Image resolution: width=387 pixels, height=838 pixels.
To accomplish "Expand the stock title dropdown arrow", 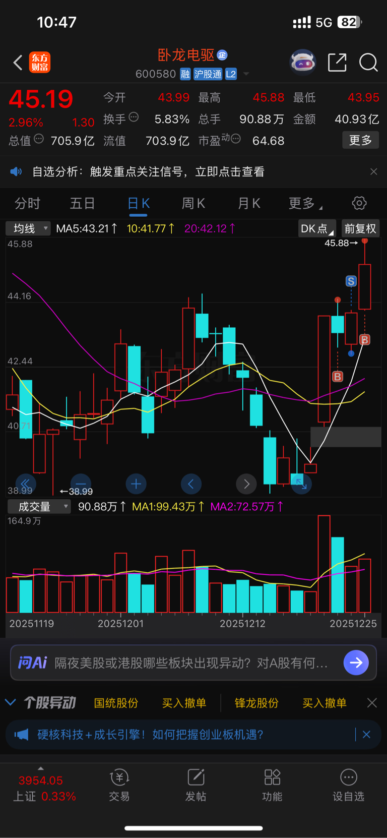I will tap(246, 74).
